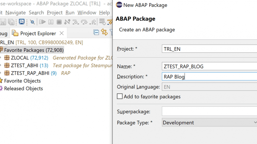Expand the ZTEST_ABHI package node
This screenshot has height=144, width=257.
[1, 65]
